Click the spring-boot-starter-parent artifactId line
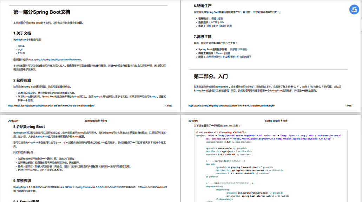362x202 pixels. pos(249,170)
